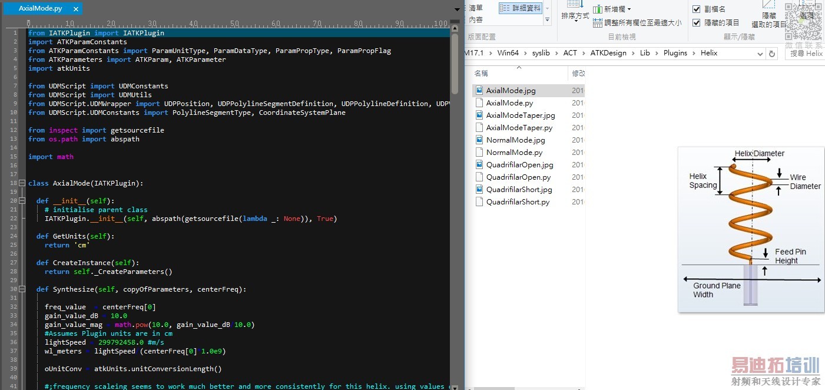This screenshot has height=390, width=825.
Task: Collapse the class AxialMode fold marker
Action: [22, 183]
